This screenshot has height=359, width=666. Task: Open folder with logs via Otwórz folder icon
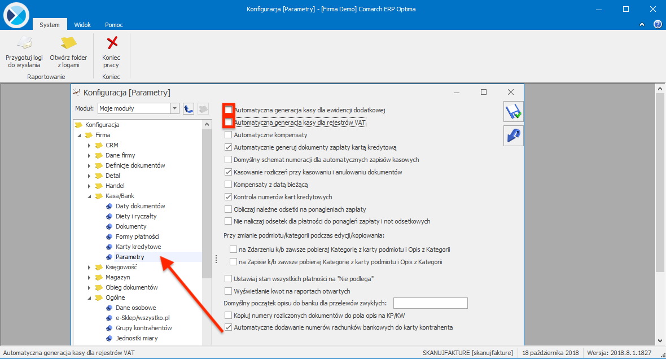click(x=68, y=43)
